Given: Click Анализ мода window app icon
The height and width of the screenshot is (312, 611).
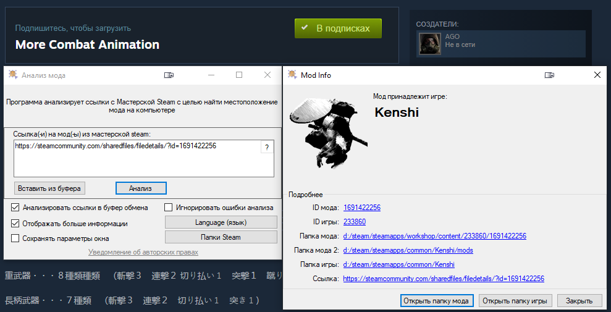Looking at the screenshot, I should (13, 75).
